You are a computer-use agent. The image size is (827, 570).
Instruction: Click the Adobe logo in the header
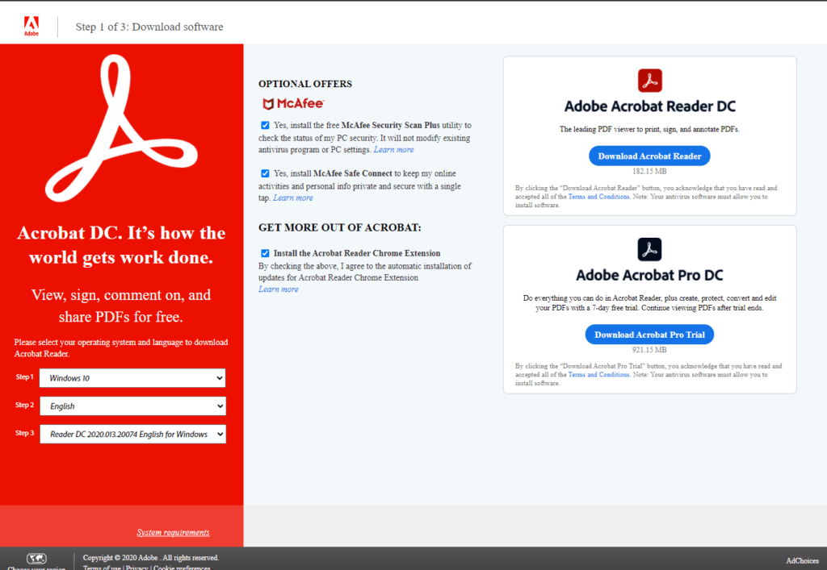click(31, 22)
